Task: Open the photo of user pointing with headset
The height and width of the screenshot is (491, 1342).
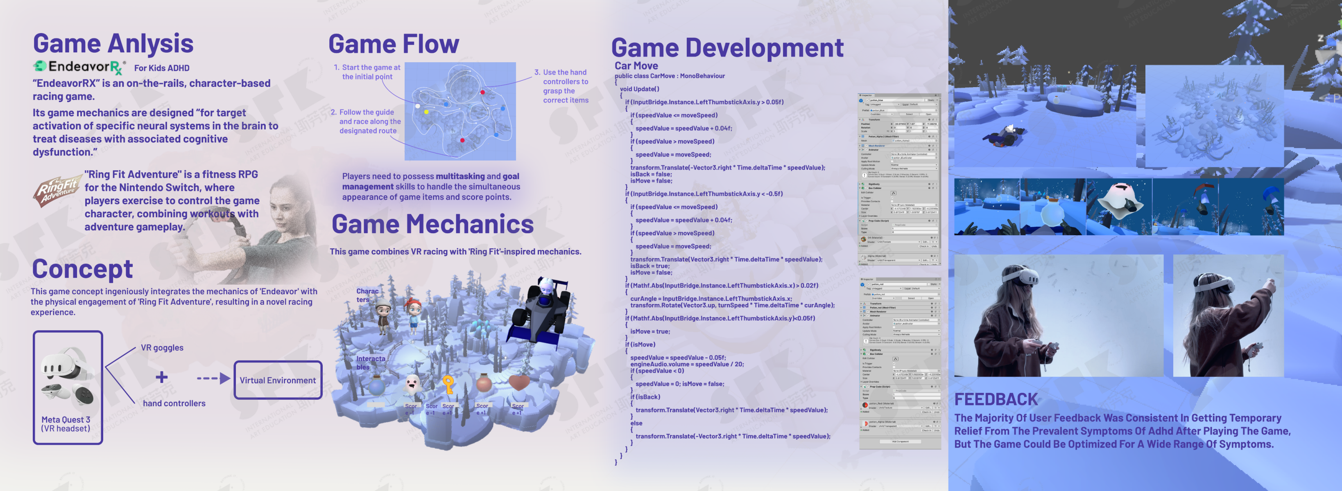Action: (x=1229, y=315)
